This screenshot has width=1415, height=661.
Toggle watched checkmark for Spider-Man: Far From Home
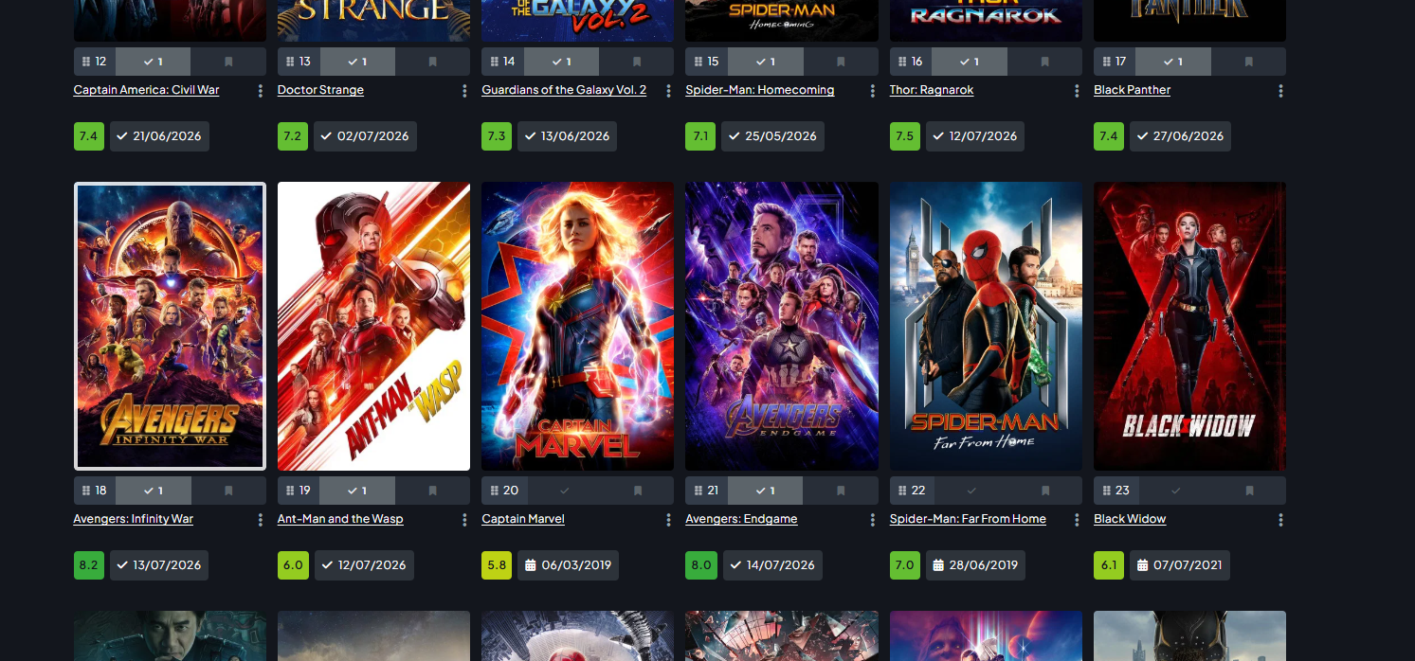(972, 491)
